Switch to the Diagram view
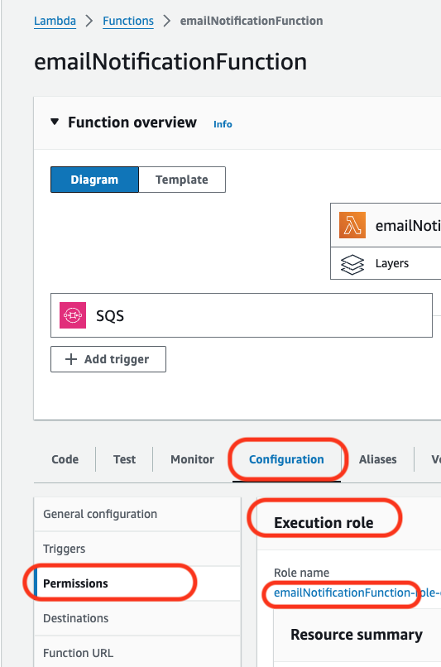The width and height of the screenshot is (441, 667). (x=94, y=180)
